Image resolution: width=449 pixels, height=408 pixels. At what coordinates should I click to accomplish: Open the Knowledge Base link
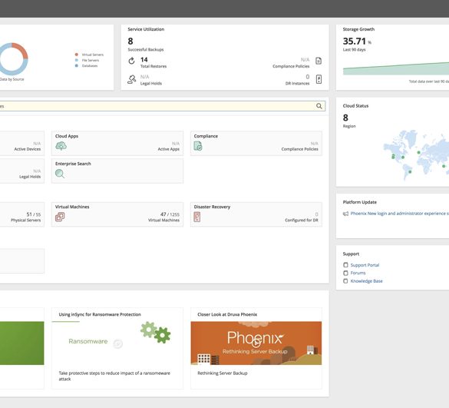tap(367, 281)
